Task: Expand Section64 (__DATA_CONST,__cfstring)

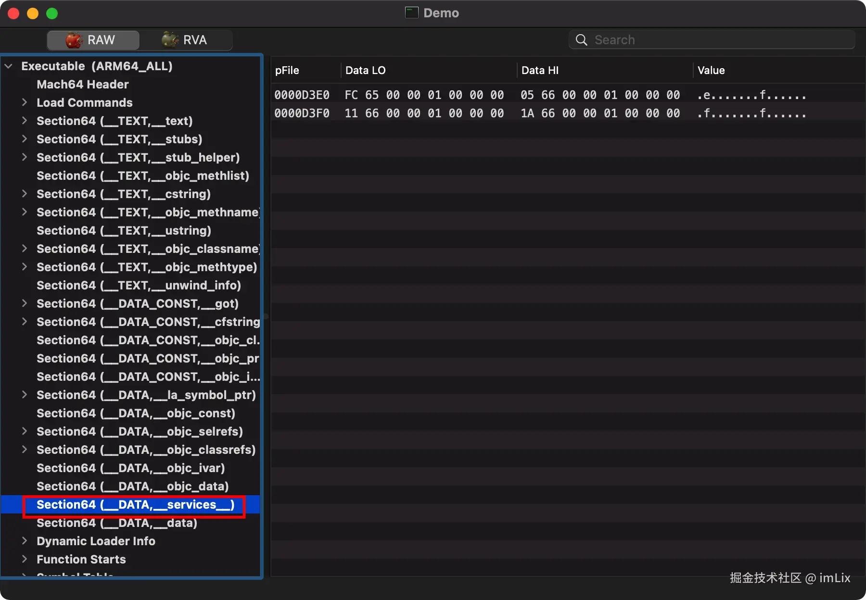Action: (24, 322)
